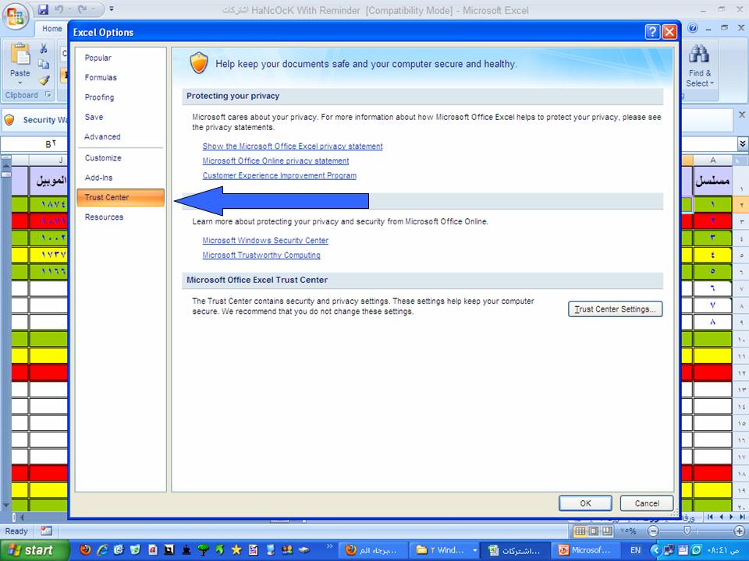
Task: Click the zoom out minus button
Action: 653,531
